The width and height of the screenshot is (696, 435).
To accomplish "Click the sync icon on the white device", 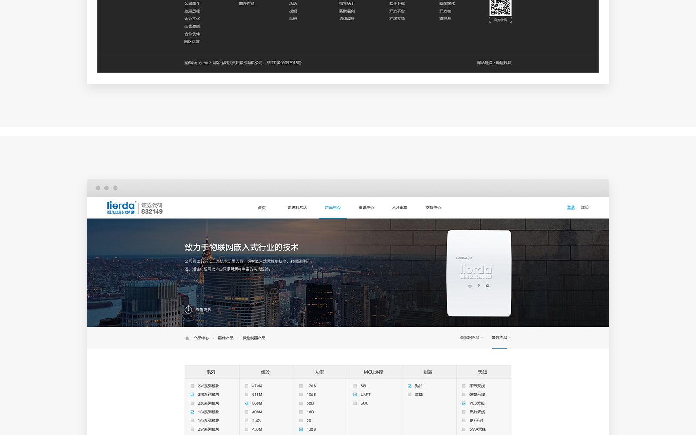I will (488, 286).
